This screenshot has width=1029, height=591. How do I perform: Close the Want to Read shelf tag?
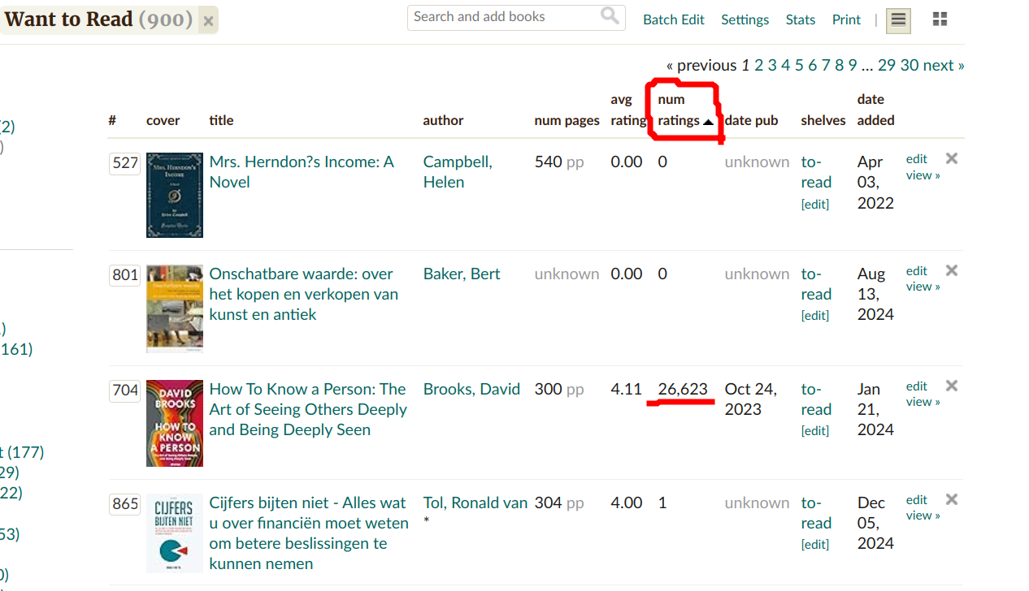click(x=208, y=21)
